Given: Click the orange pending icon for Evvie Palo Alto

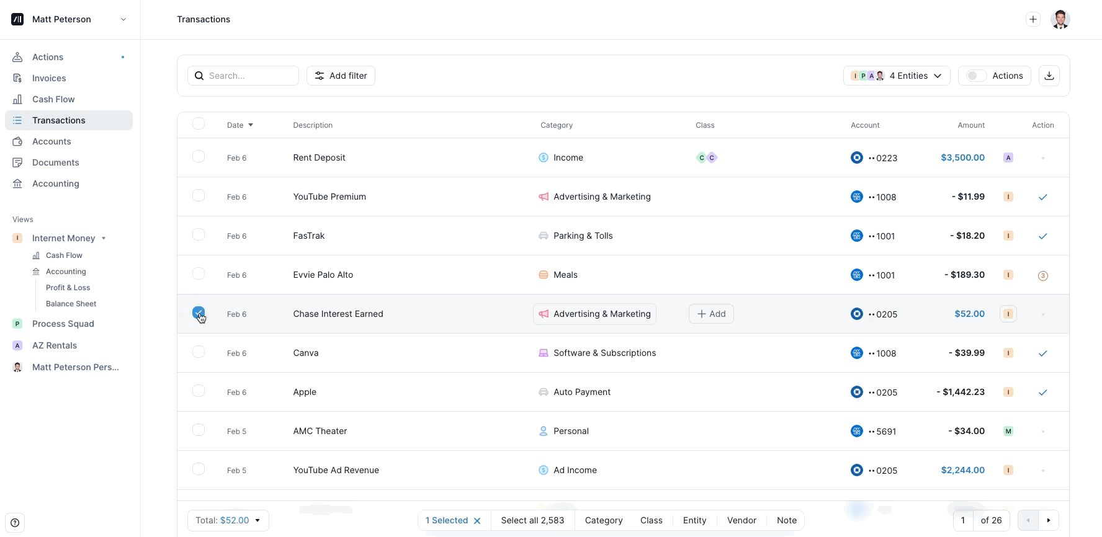Looking at the screenshot, I should (x=1042, y=275).
